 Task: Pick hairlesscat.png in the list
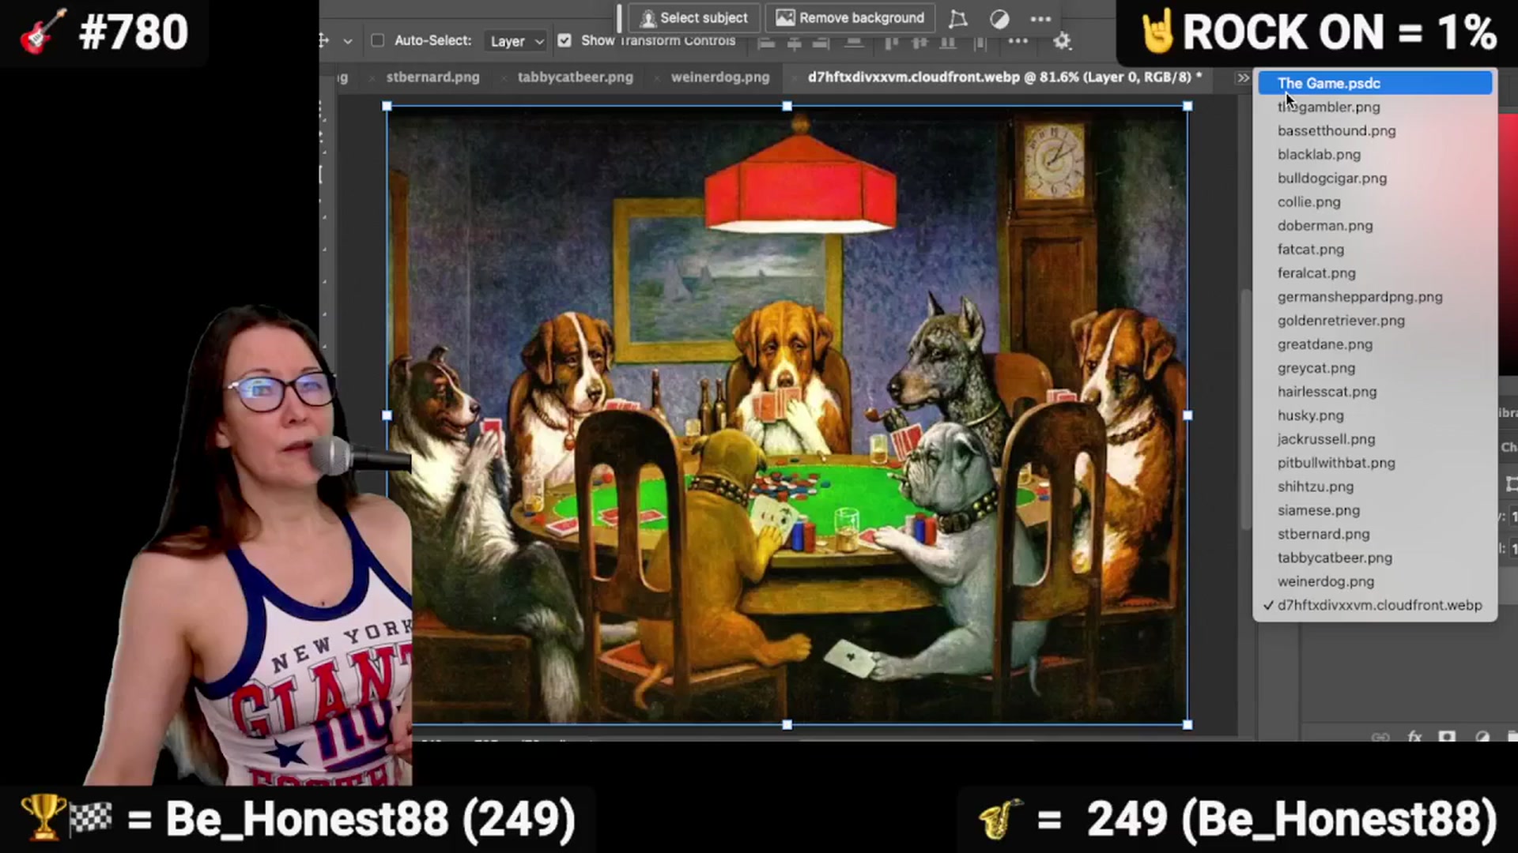point(1375,391)
